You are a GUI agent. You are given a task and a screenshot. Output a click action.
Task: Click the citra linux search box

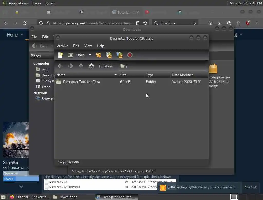click(x=174, y=23)
